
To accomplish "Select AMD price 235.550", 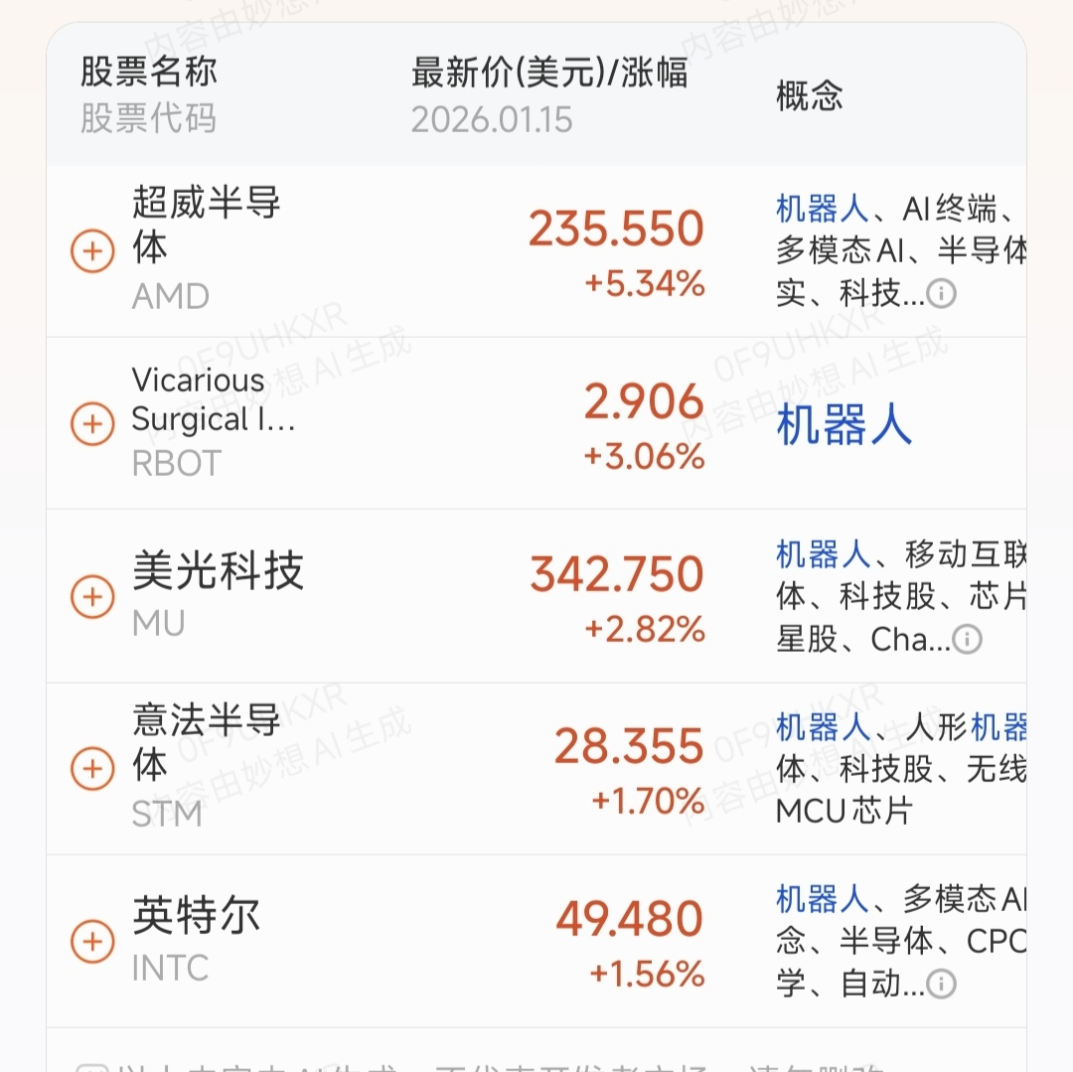I will click(x=616, y=229).
